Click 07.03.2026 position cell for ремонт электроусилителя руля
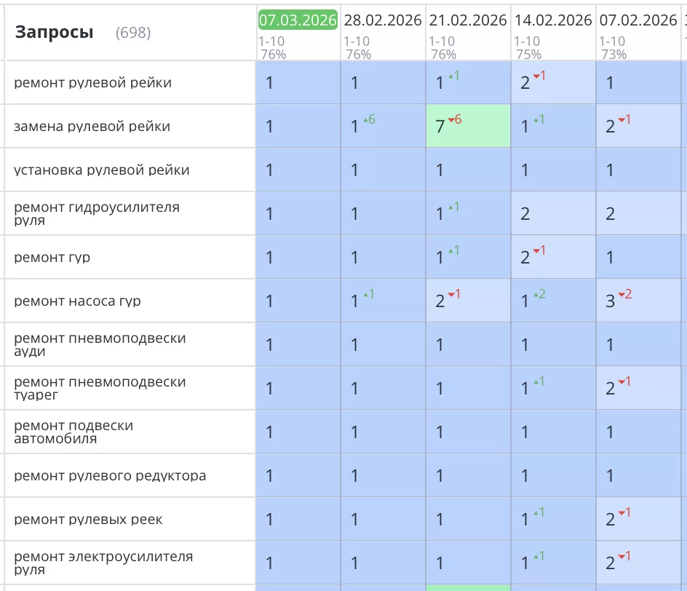This screenshot has height=591, width=687. point(298,563)
